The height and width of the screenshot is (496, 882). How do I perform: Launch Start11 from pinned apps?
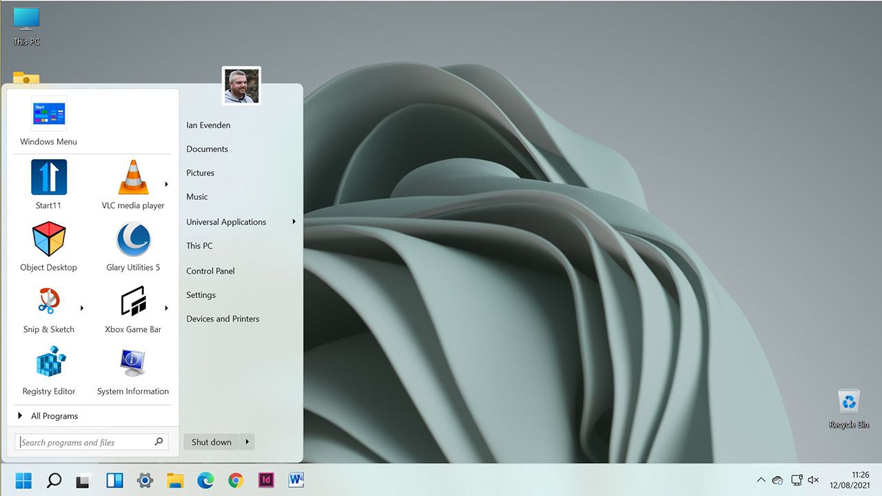49,185
